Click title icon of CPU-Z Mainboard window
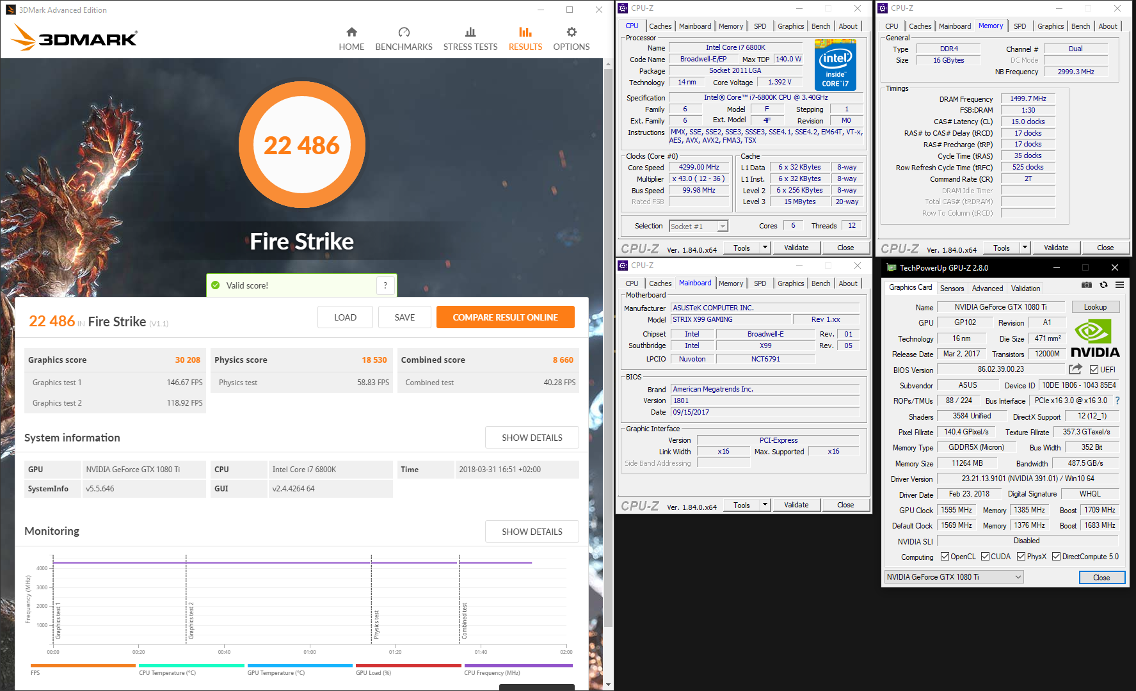Screen dimensions: 1136x691 point(623,265)
